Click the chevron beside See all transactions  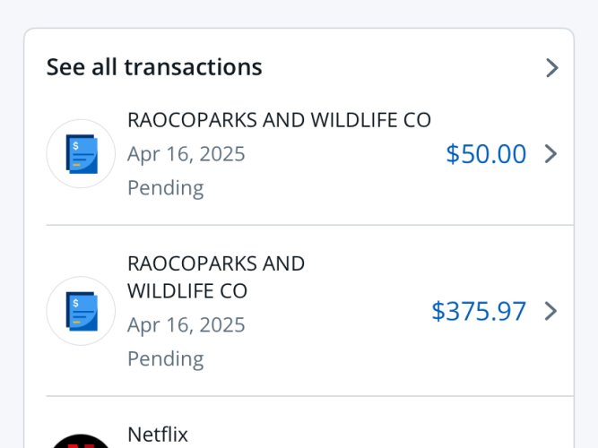pos(552,68)
